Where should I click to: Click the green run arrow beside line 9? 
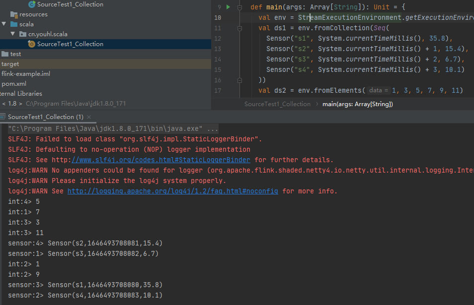[228, 7]
